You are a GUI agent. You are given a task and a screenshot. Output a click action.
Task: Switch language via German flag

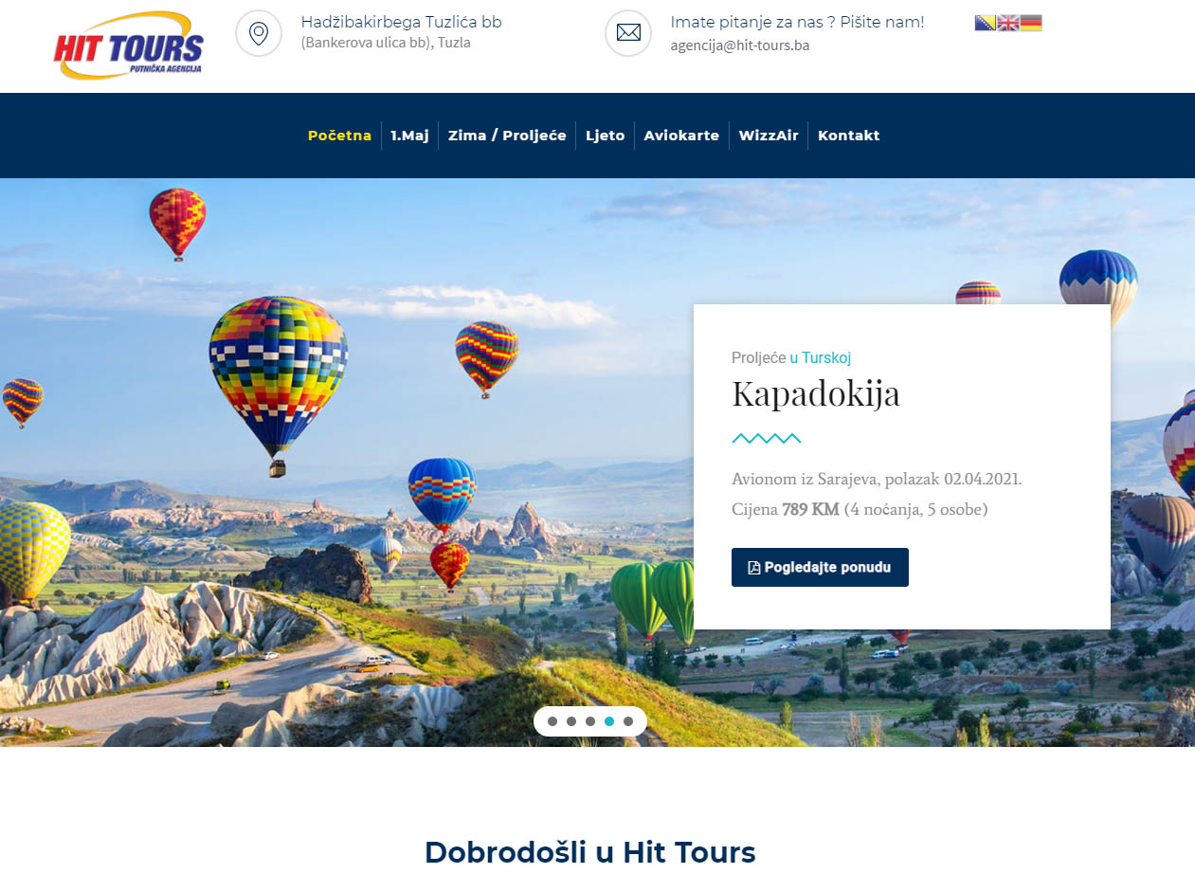tap(1031, 24)
